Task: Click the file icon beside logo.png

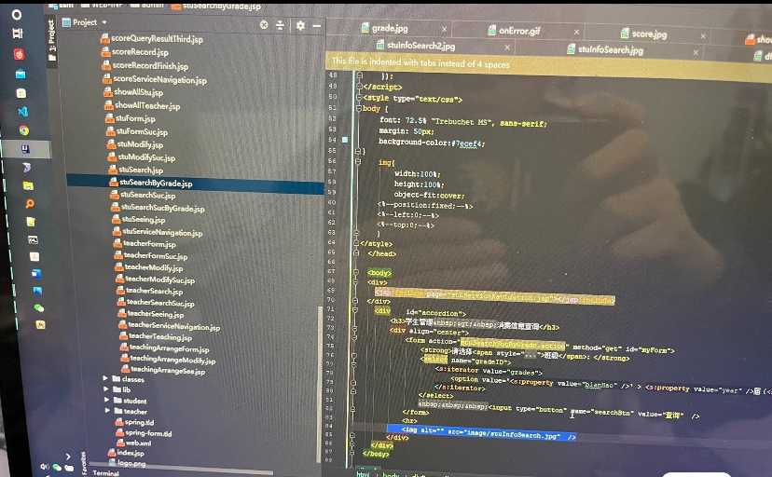Action: [x=112, y=462]
